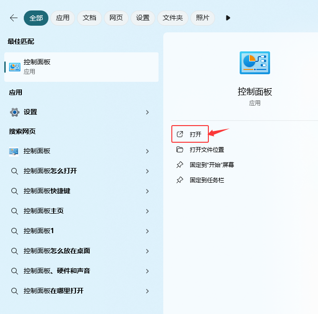The image size is (318, 314).
Task: Open the 控制面板 best match result
Action: (x=81, y=67)
